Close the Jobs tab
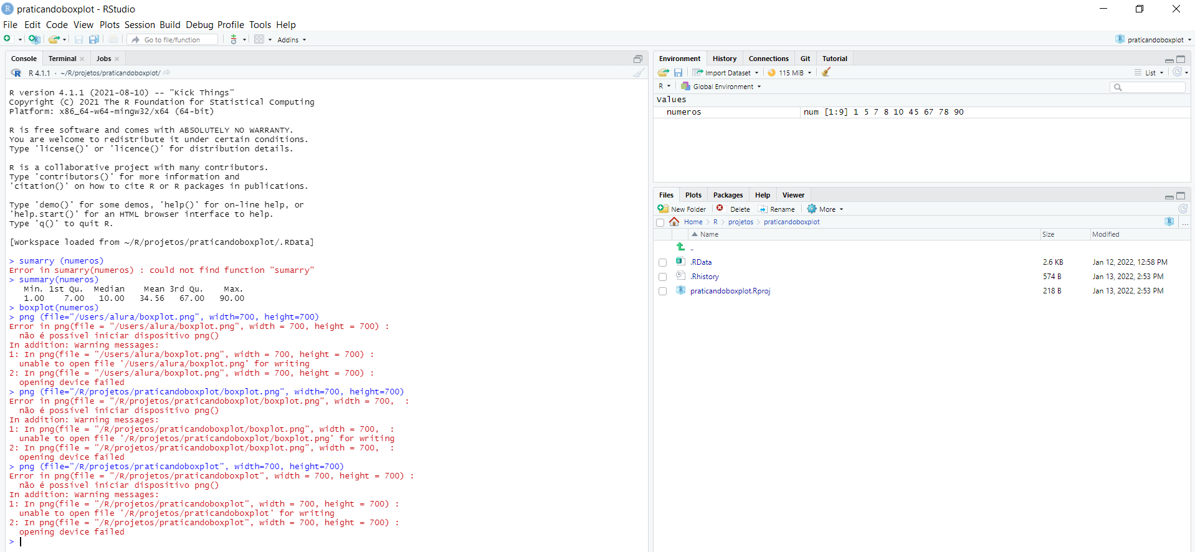Image resolution: width=1195 pixels, height=552 pixels. pyautogui.click(x=117, y=59)
